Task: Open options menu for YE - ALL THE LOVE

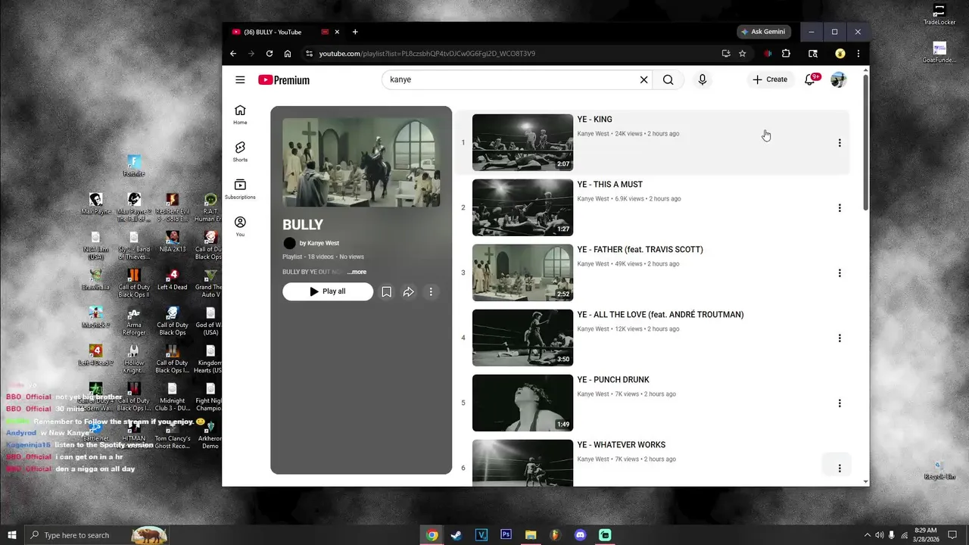Action: (x=839, y=338)
